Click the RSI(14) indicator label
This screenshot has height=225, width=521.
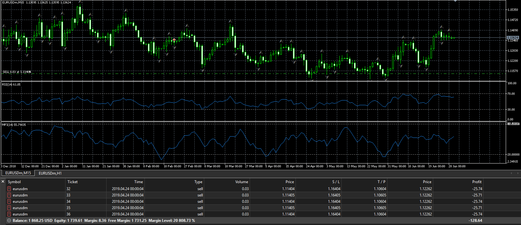(x=11, y=85)
